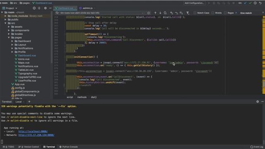Click the script breadcrumb
The height and width of the screenshot is (149, 265).
coord(70,97)
